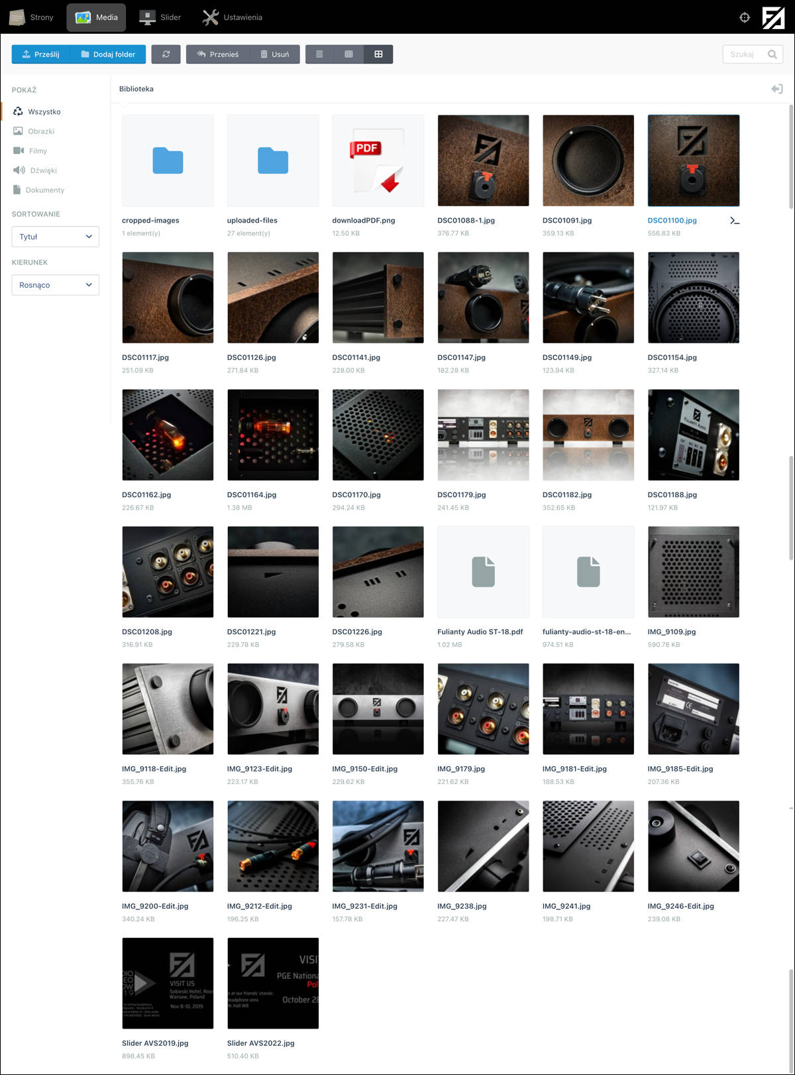
Task: Select thumbnail DSC01164.jpg
Action: [x=273, y=435]
